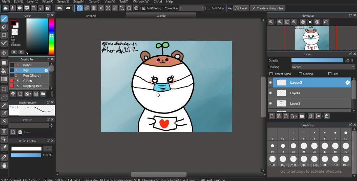Select Pen (Sharp) brush

29,75
